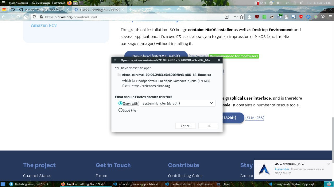
Task: Show tracking protection shield info
Action: [x=34, y=17]
